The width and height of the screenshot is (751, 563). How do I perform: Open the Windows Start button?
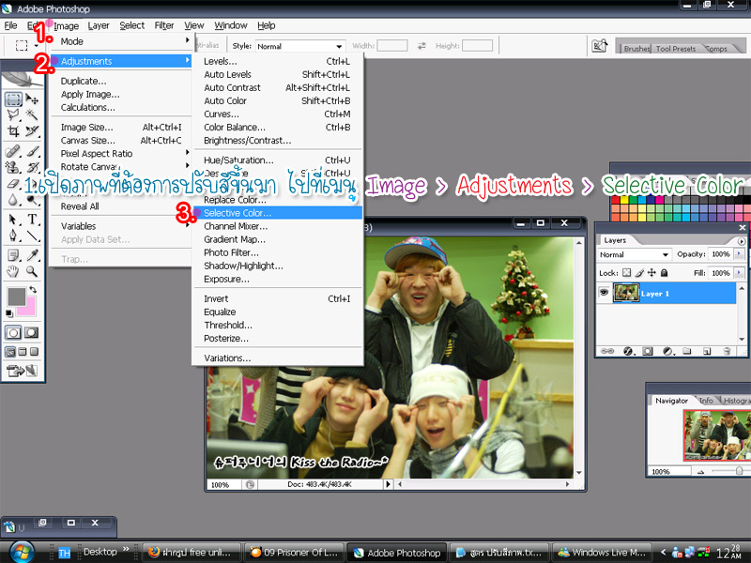[x=20, y=552]
